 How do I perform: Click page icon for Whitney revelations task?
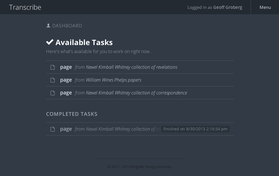(53, 67)
